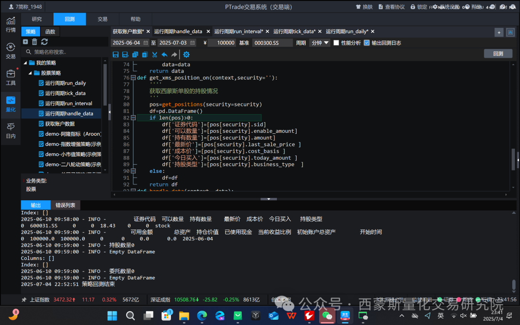
Task: Collapse the 我的策略 tree folder
Action: pos(25,63)
